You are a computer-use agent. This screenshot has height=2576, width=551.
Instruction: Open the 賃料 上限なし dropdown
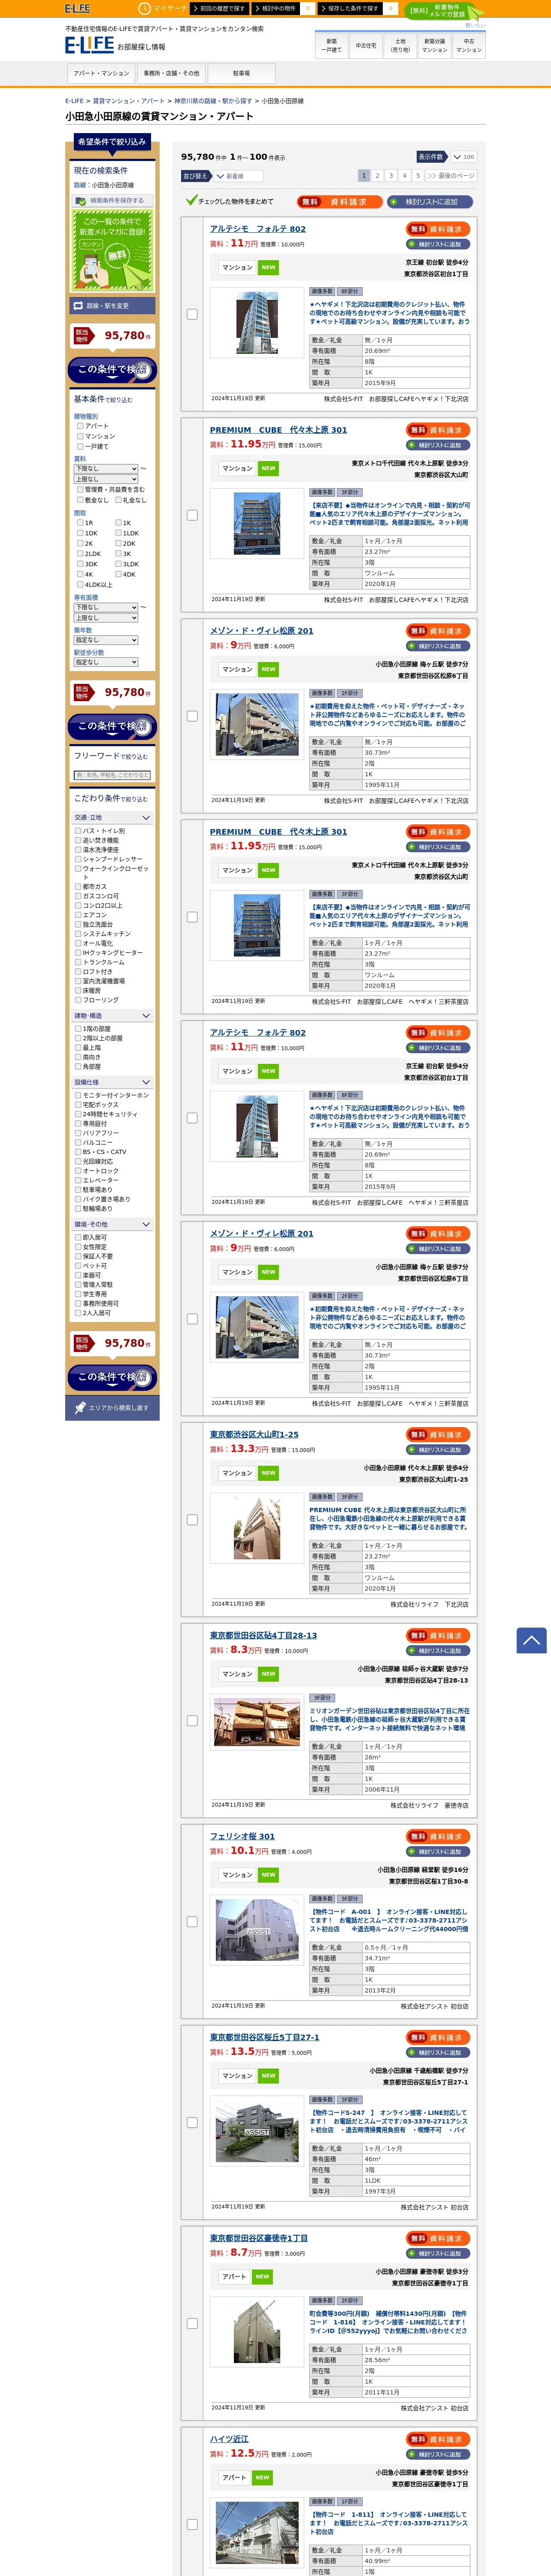[106, 479]
